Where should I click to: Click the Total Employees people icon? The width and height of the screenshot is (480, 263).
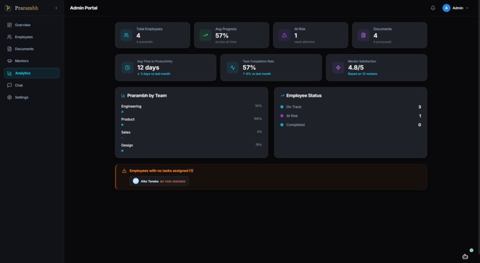tap(126, 35)
